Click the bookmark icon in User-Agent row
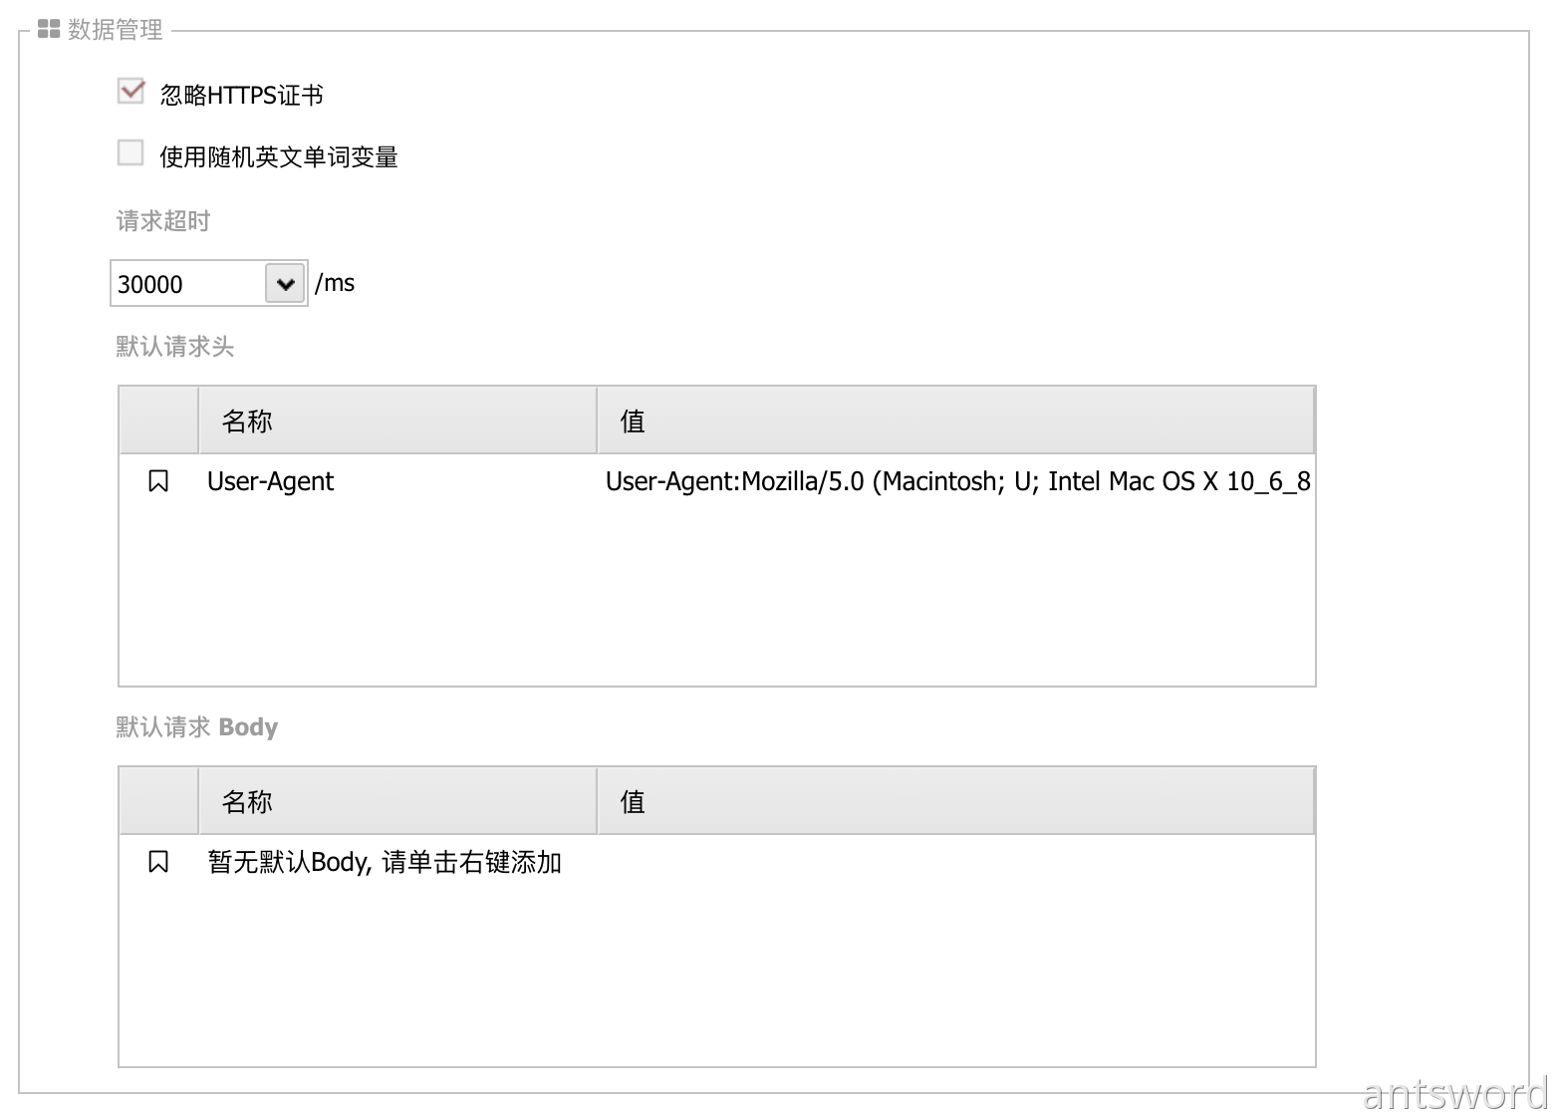The image size is (1556, 1118). click(158, 481)
